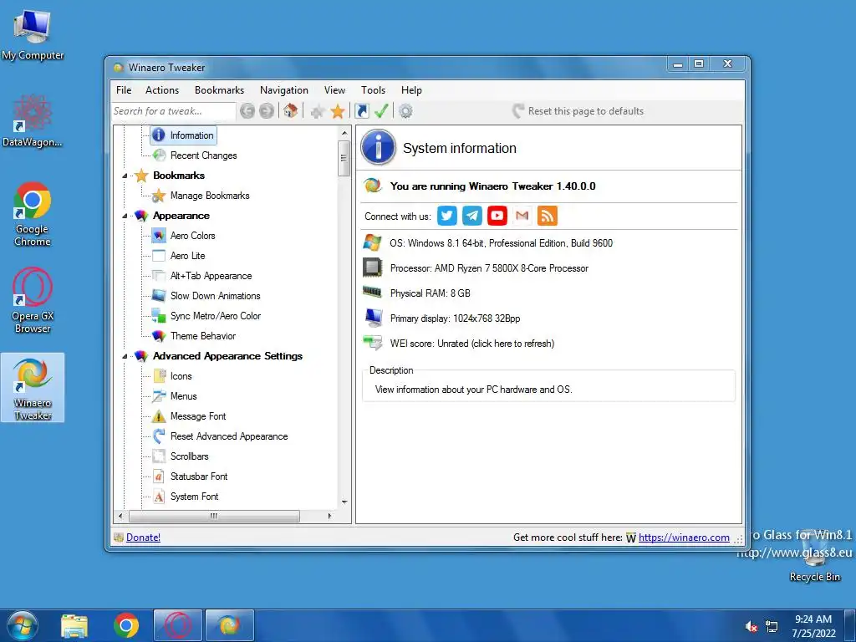Open the Tools menu

tap(373, 90)
